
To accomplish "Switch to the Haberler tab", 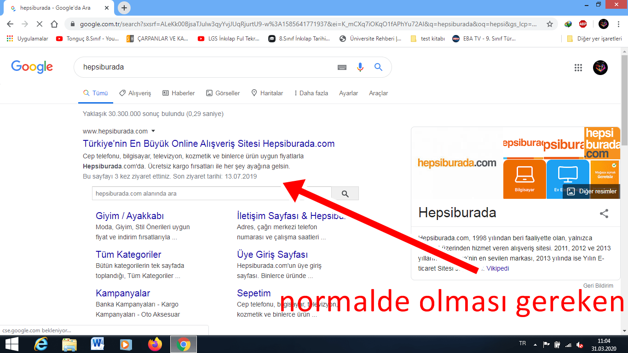I will coord(179,93).
